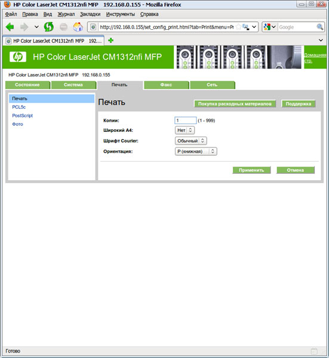Click the status bar icon at bottom right
Viewport: 329px width, 358px height.
coord(314,351)
